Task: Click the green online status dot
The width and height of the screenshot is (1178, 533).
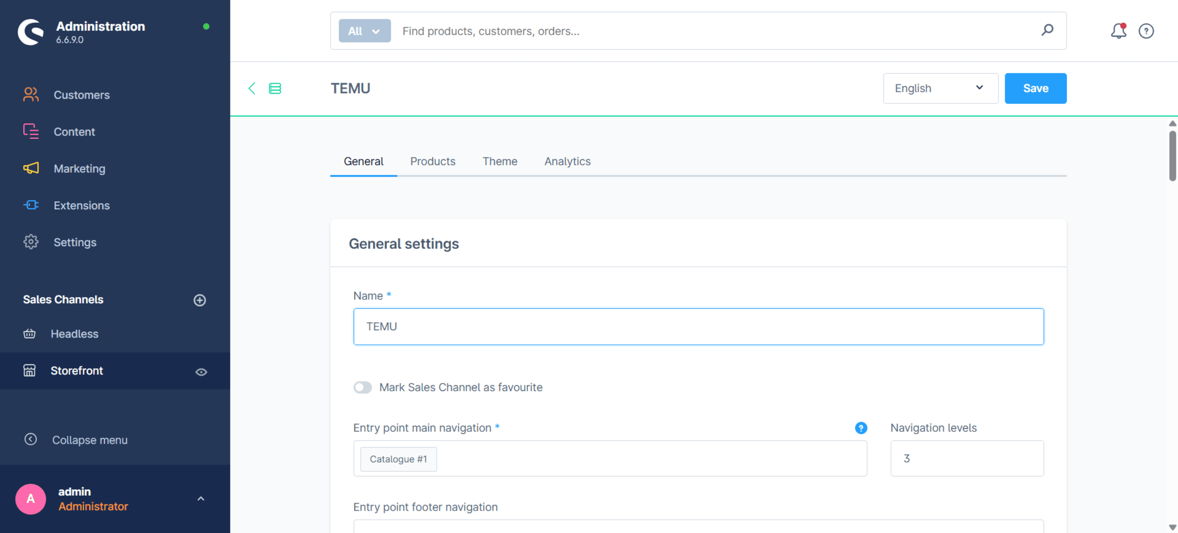Action: click(x=206, y=26)
